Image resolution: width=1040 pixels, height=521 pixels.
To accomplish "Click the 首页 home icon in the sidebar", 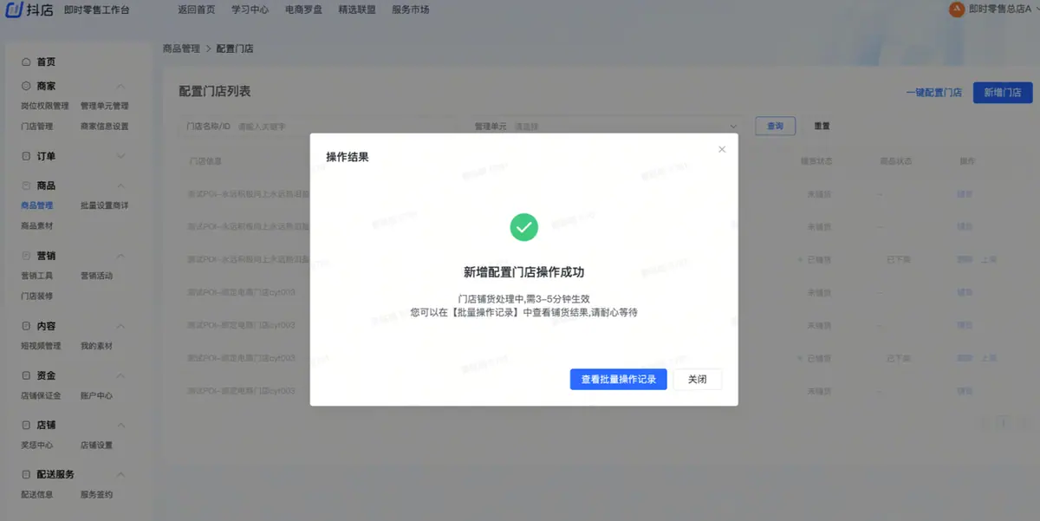I will click(26, 62).
